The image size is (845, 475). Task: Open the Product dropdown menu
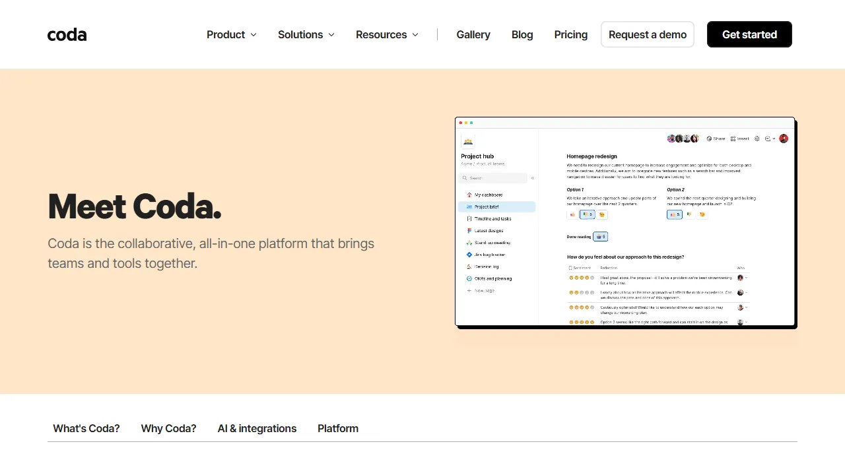click(232, 34)
